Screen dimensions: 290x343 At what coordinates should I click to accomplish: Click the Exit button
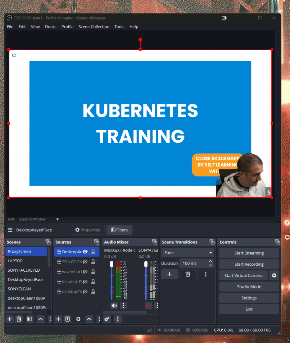[x=249, y=309]
